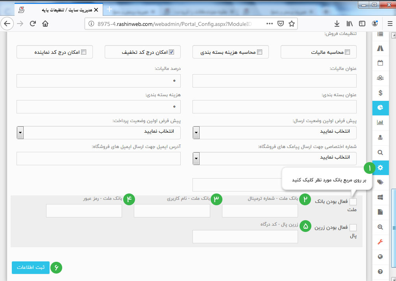Click the آدرس ایمیل فروشگاه input field

[98, 159]
